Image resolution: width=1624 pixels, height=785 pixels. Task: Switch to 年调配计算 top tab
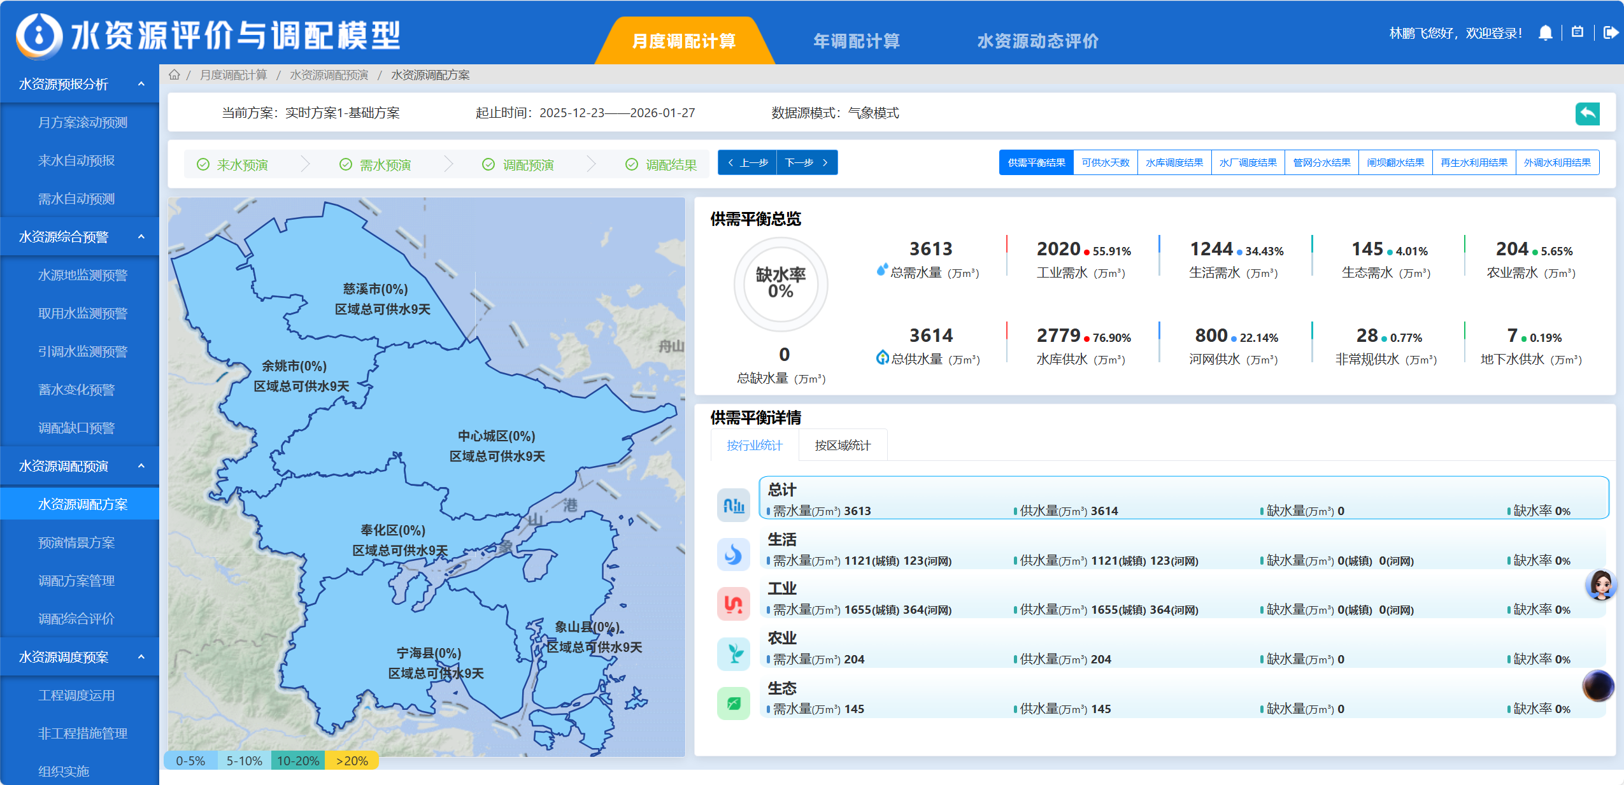pyautogui.click(x=856, y=41)
